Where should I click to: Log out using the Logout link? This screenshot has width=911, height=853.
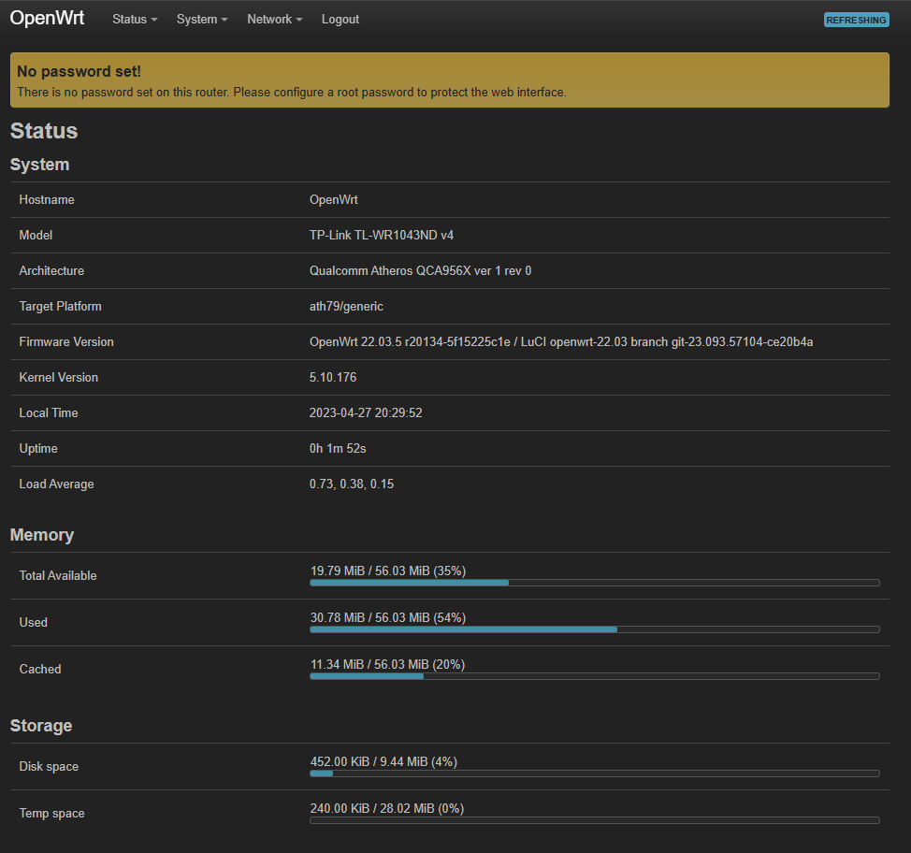(x=340, y=20)
